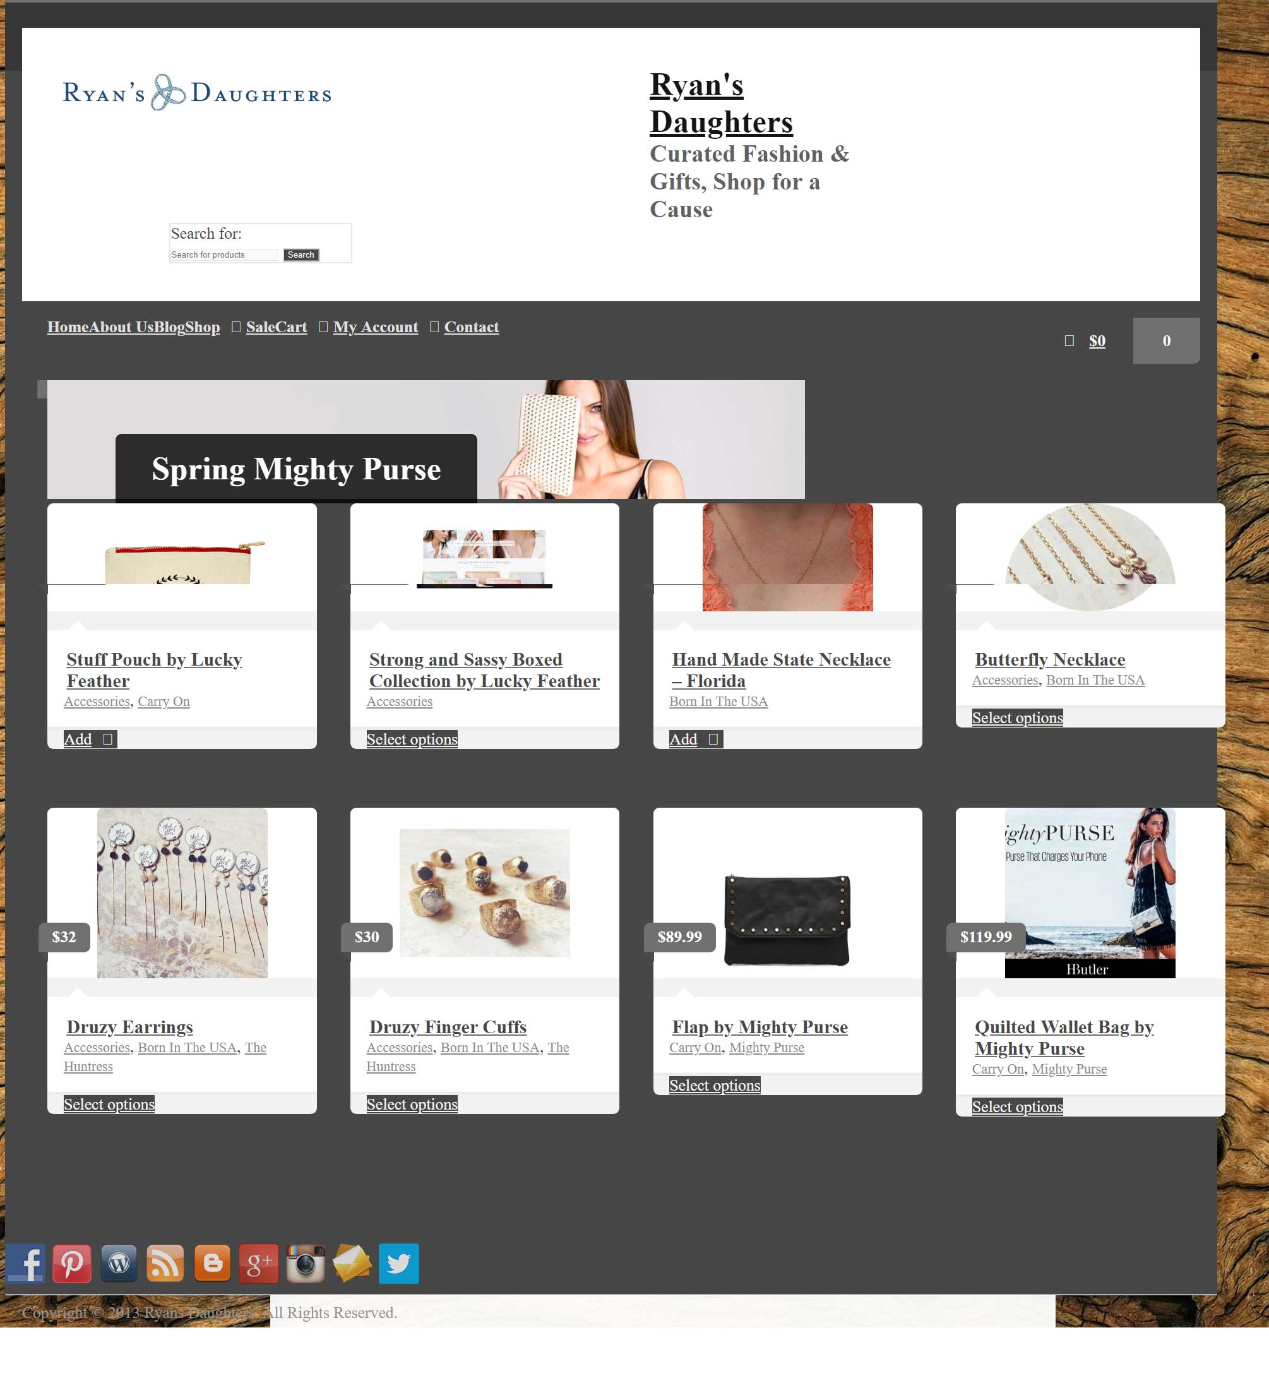The width and height of the screenshot is (1269, 1390).
Task: Click the Search button
Action: click(301, 255)
